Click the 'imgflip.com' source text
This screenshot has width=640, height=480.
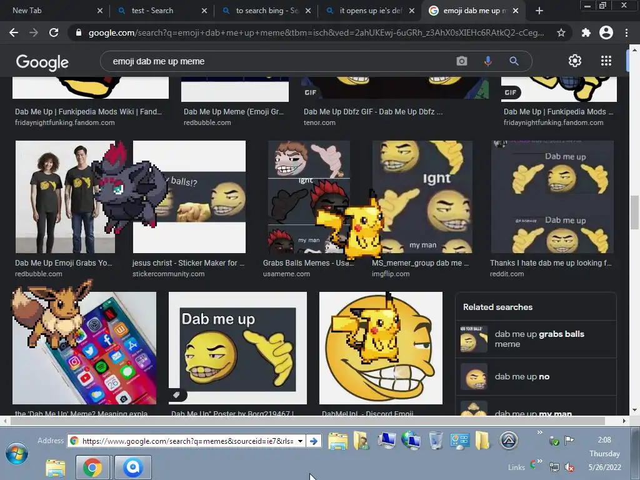(x=391, y=274)
